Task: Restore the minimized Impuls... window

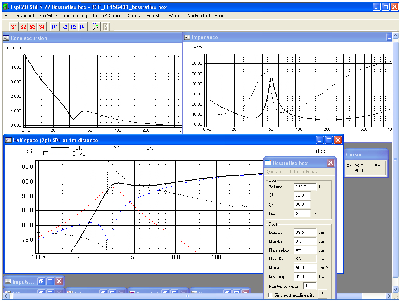Action: tap(41, 281)
